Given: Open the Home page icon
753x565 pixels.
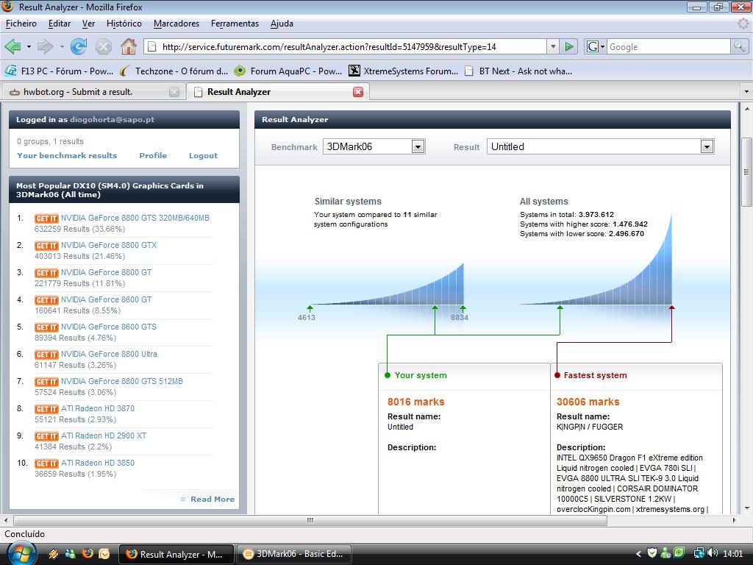Looking at the screenshot, I should (128, 46).
